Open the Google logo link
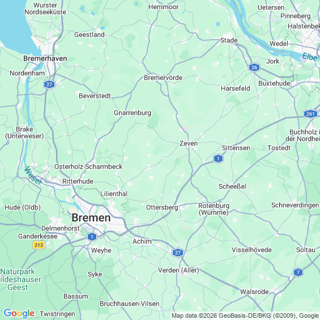 pos(19,313)
